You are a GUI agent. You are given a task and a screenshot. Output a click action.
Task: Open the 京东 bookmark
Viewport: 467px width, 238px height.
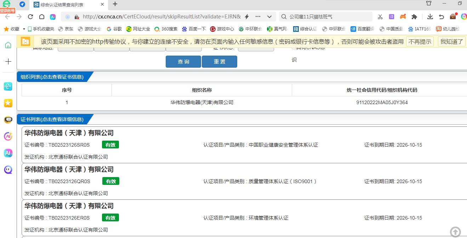(x=66, y=29)
